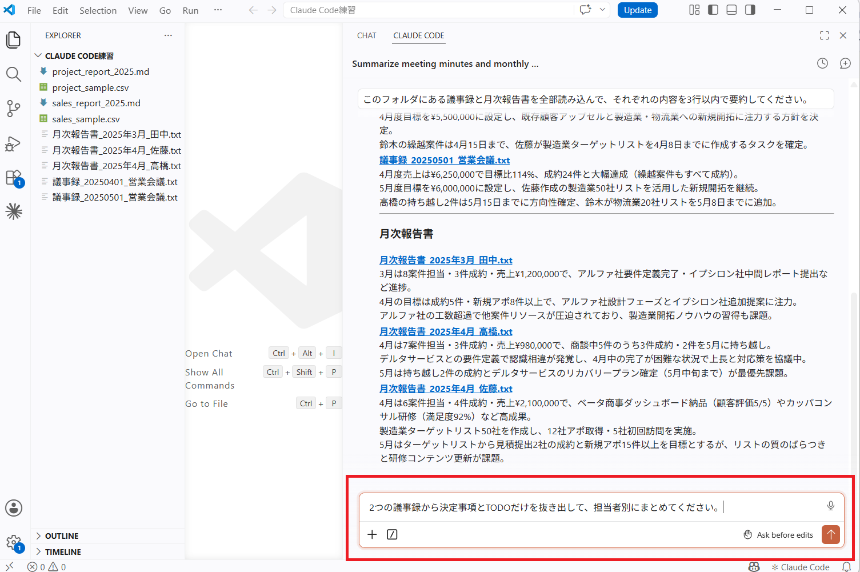The height and width of the screenshot is (572, 860).
Task: Open the Selection menu
Action: pyautogui.click(x=98, y=10)
